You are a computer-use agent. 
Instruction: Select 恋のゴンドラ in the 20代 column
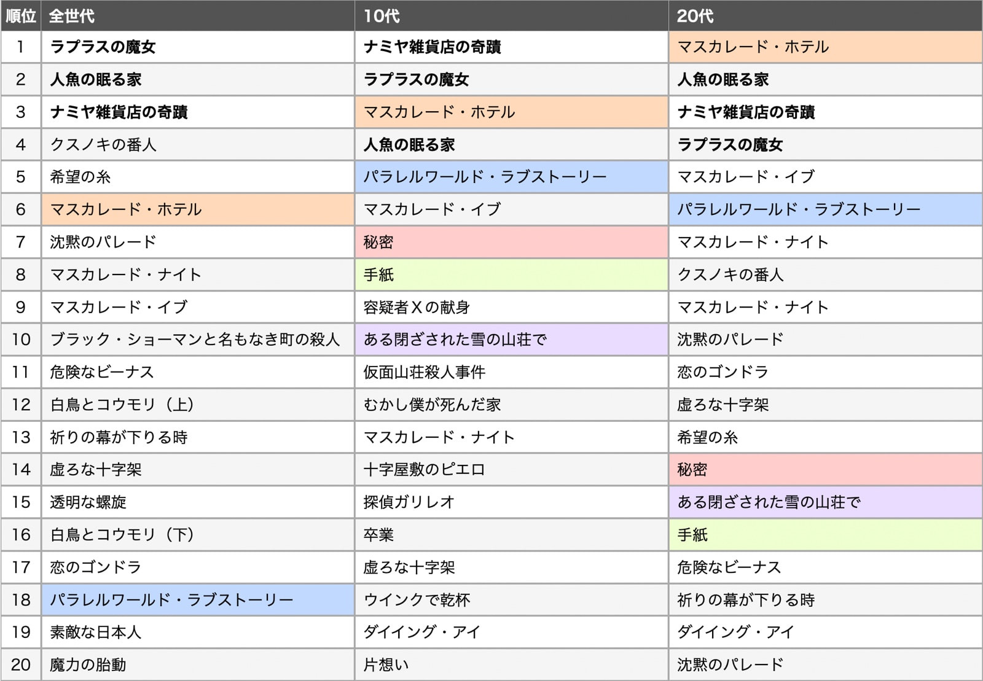click(x=723, y=372)
